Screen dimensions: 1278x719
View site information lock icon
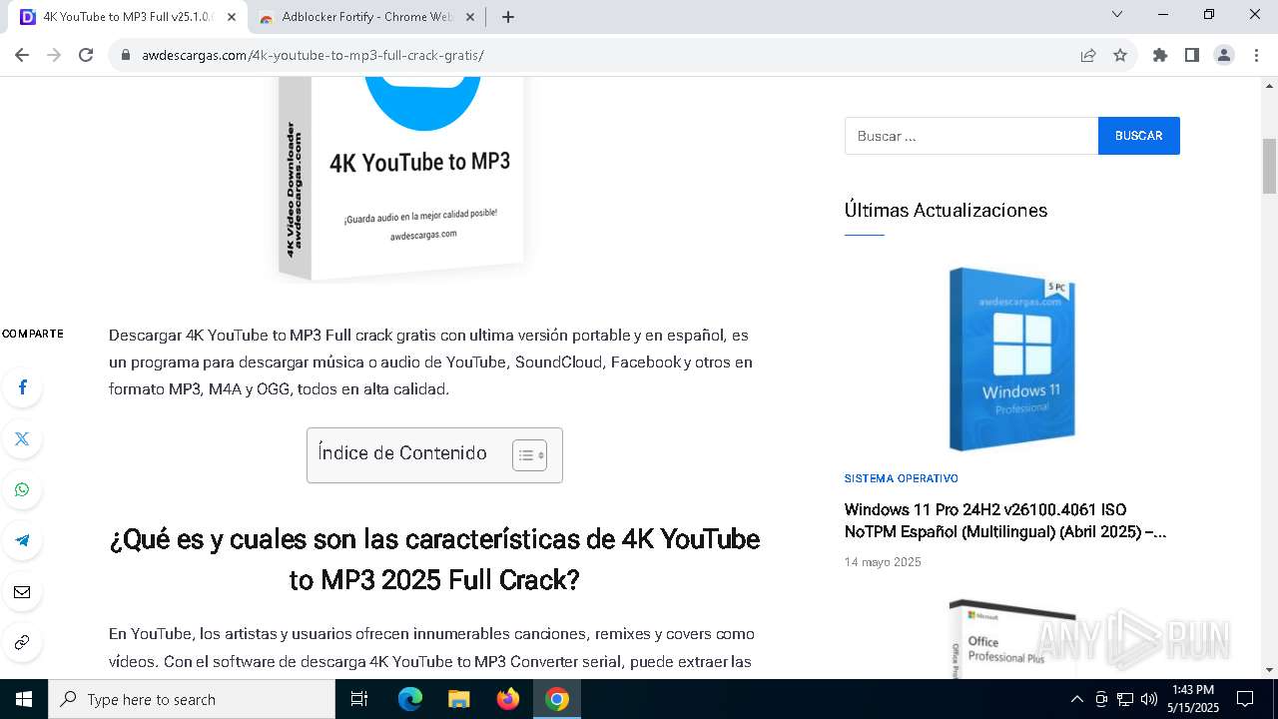pyautogui.click(x=126, y=55)
